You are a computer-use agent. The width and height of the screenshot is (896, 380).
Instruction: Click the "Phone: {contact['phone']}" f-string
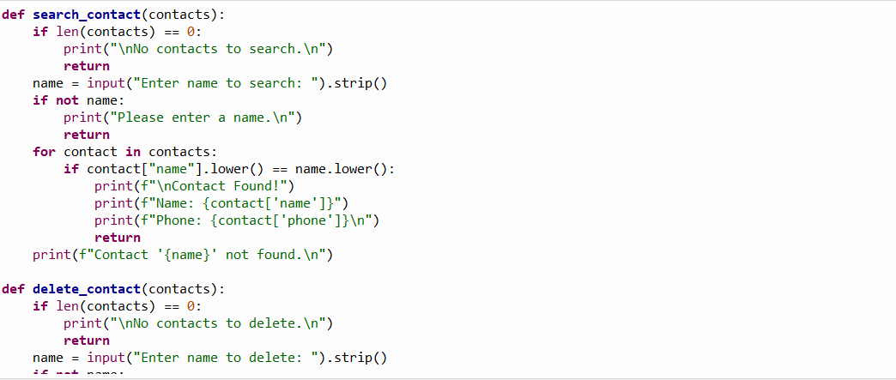tap(237, 220)
